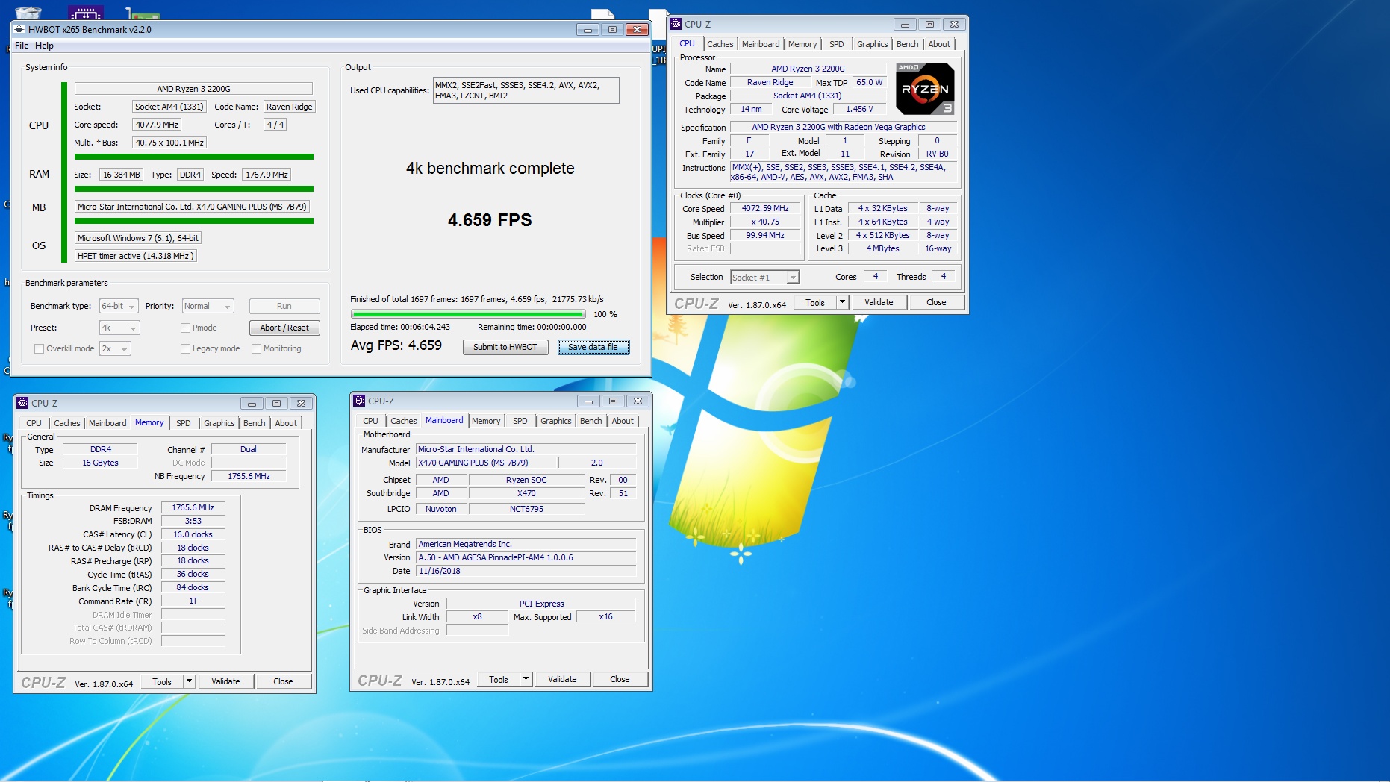Open SPD tab in CPU-Z Memory window
The height and width of the screenshot is (782, 1390).
(184, 423)
